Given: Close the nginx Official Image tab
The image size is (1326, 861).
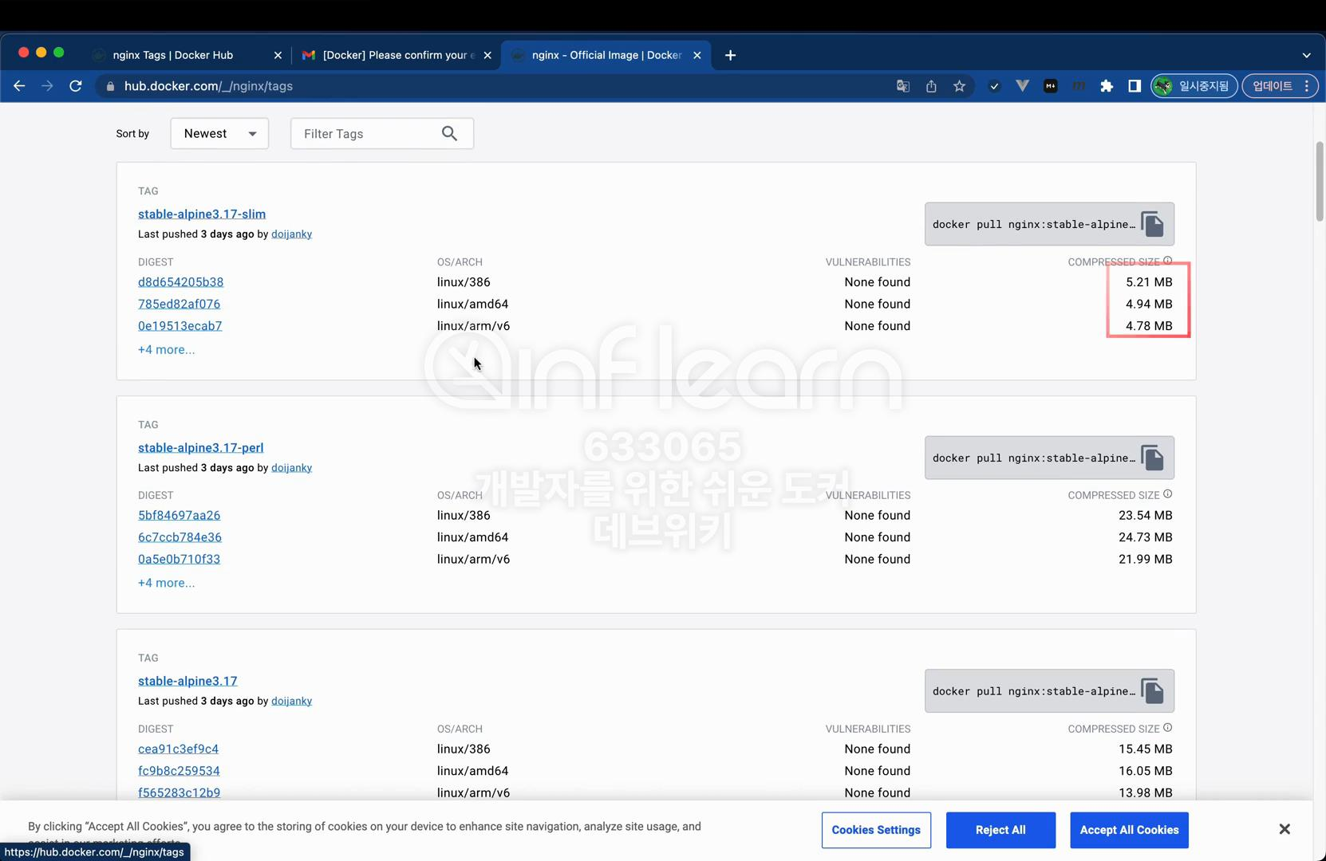Looking at the screenshot, I should [697, 55].
